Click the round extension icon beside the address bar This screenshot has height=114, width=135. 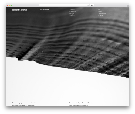click(92, 5)
